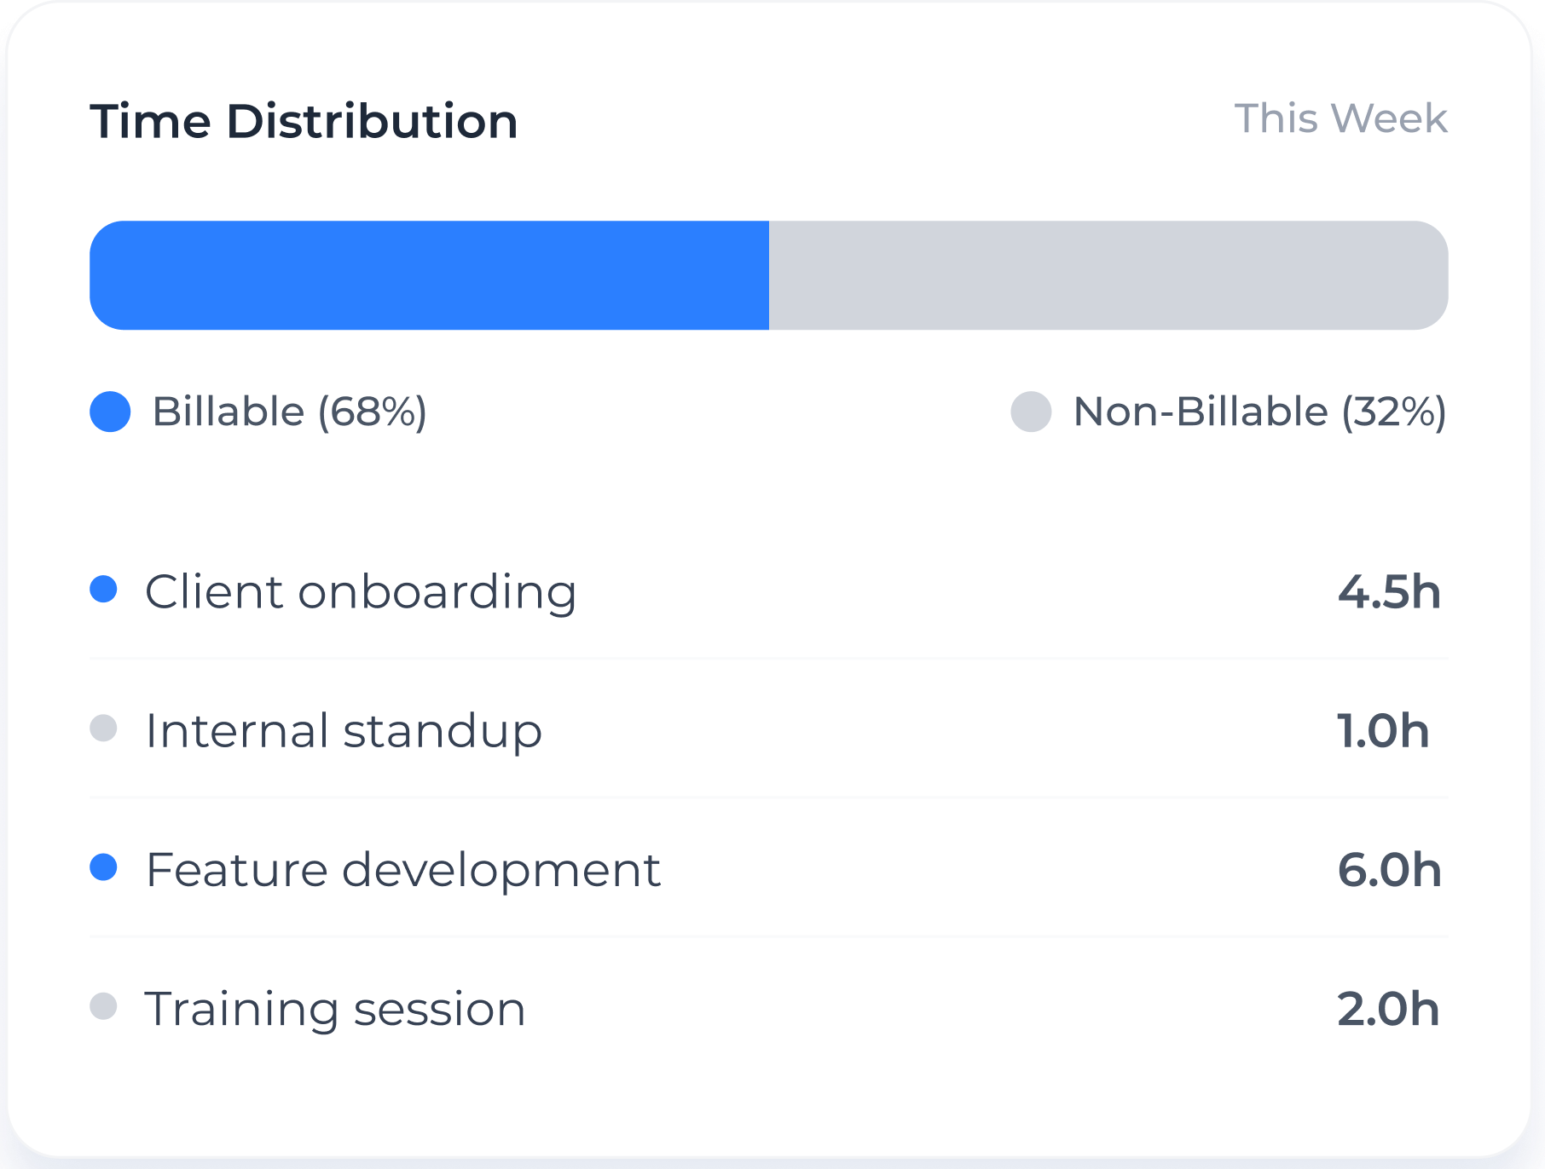Screen dimensions: 1545x1169
Task: Open the Feature development entry
Action: pos(402,870)
